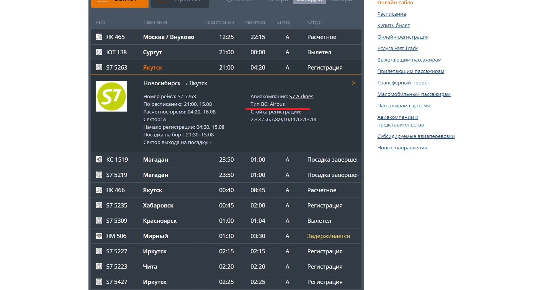The height and width of the screenshot is (290, 543).
Task: Click the S7 icon beside flight S7 5263
Action: 99,68
